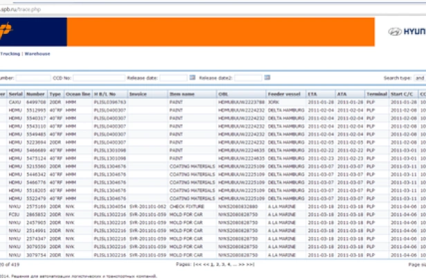Viewport: 426px width, 280px height.
Task: Open the Release date calendar picker
Action: pyautogui.click(x=192, y=78)
